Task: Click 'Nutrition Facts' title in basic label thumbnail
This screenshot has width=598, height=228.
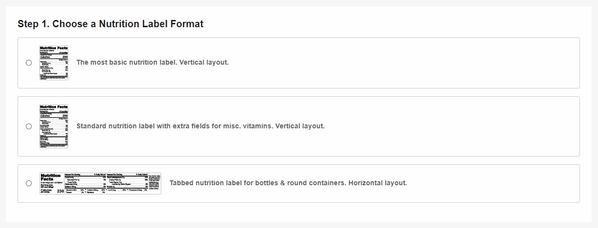Action: pyautogui.click(x=54, y=48)
